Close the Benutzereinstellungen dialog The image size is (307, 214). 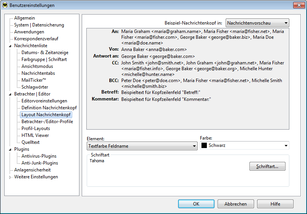[299, 5]
